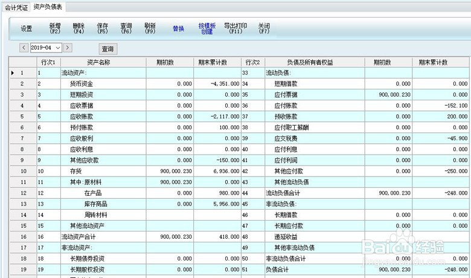This screenshot has height=278, width=471.
Task: Select the 流动负债: cell
Action: tap(315, 73)
